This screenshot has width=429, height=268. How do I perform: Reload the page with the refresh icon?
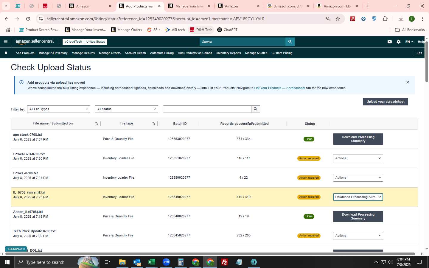pos(28,19)
